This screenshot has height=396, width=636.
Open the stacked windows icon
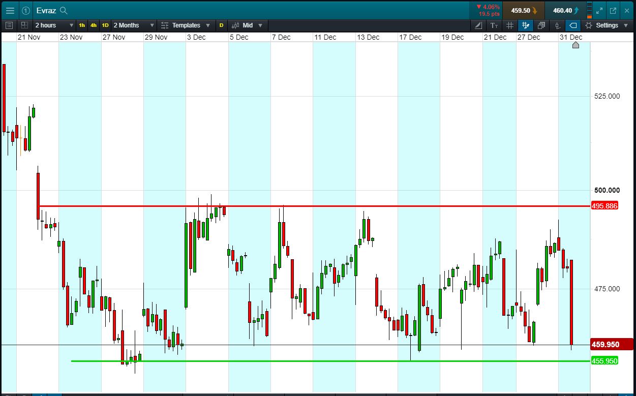point(541,25)
